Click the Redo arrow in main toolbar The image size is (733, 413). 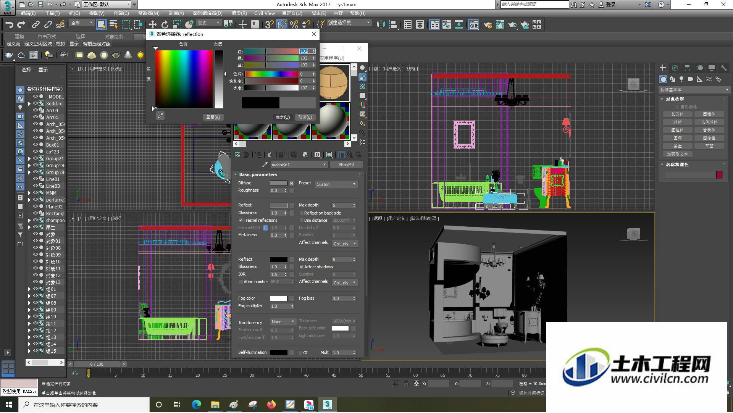click(x=21, y=25)
